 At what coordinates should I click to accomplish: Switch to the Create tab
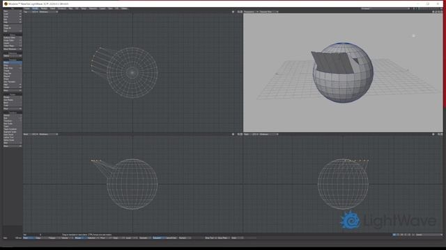[26, 9]
